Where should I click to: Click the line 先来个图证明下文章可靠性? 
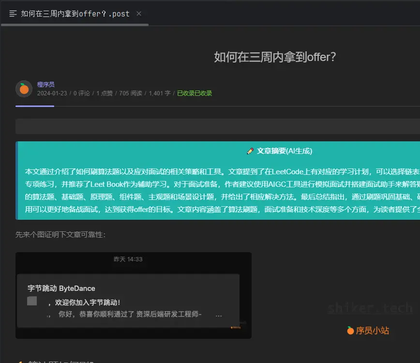pyautogui.click(x=60, y=235)
